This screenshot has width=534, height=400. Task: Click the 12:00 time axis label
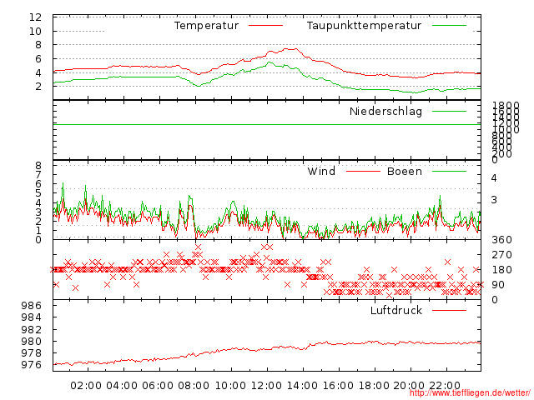click(266, 386)
